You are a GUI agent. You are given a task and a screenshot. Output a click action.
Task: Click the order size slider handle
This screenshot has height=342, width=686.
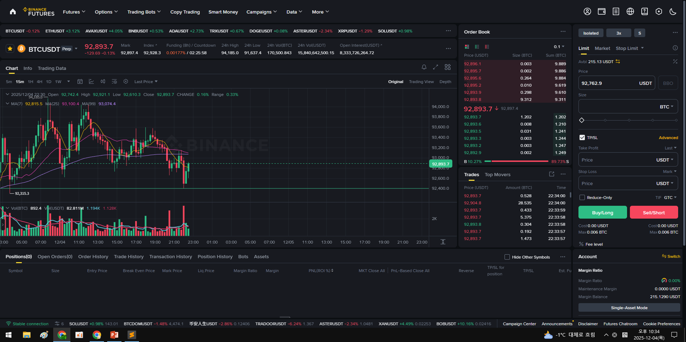(x=582, y=120)
